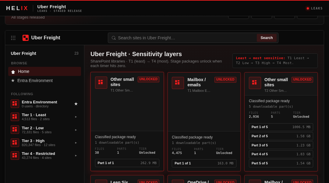Click Part 4 of 5 1.83 GB
The height and width of the screenshot is (183, 329).
click(281, 154)
